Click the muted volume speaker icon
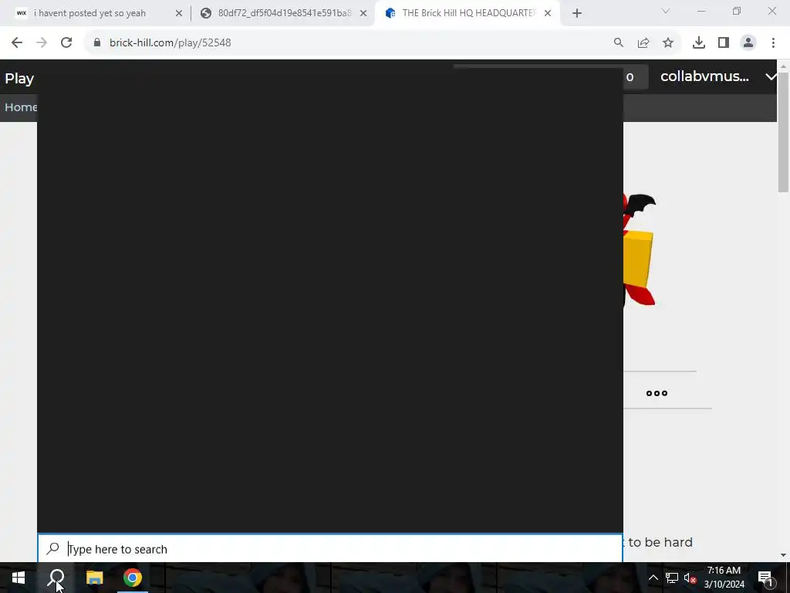The image size is (790, 593). click(690, 578)
